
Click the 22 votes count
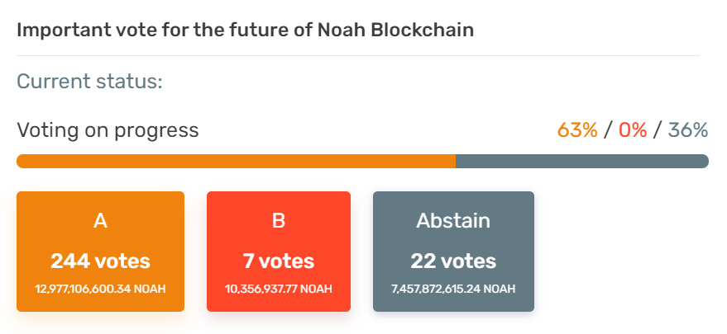[x=453, y=261]
